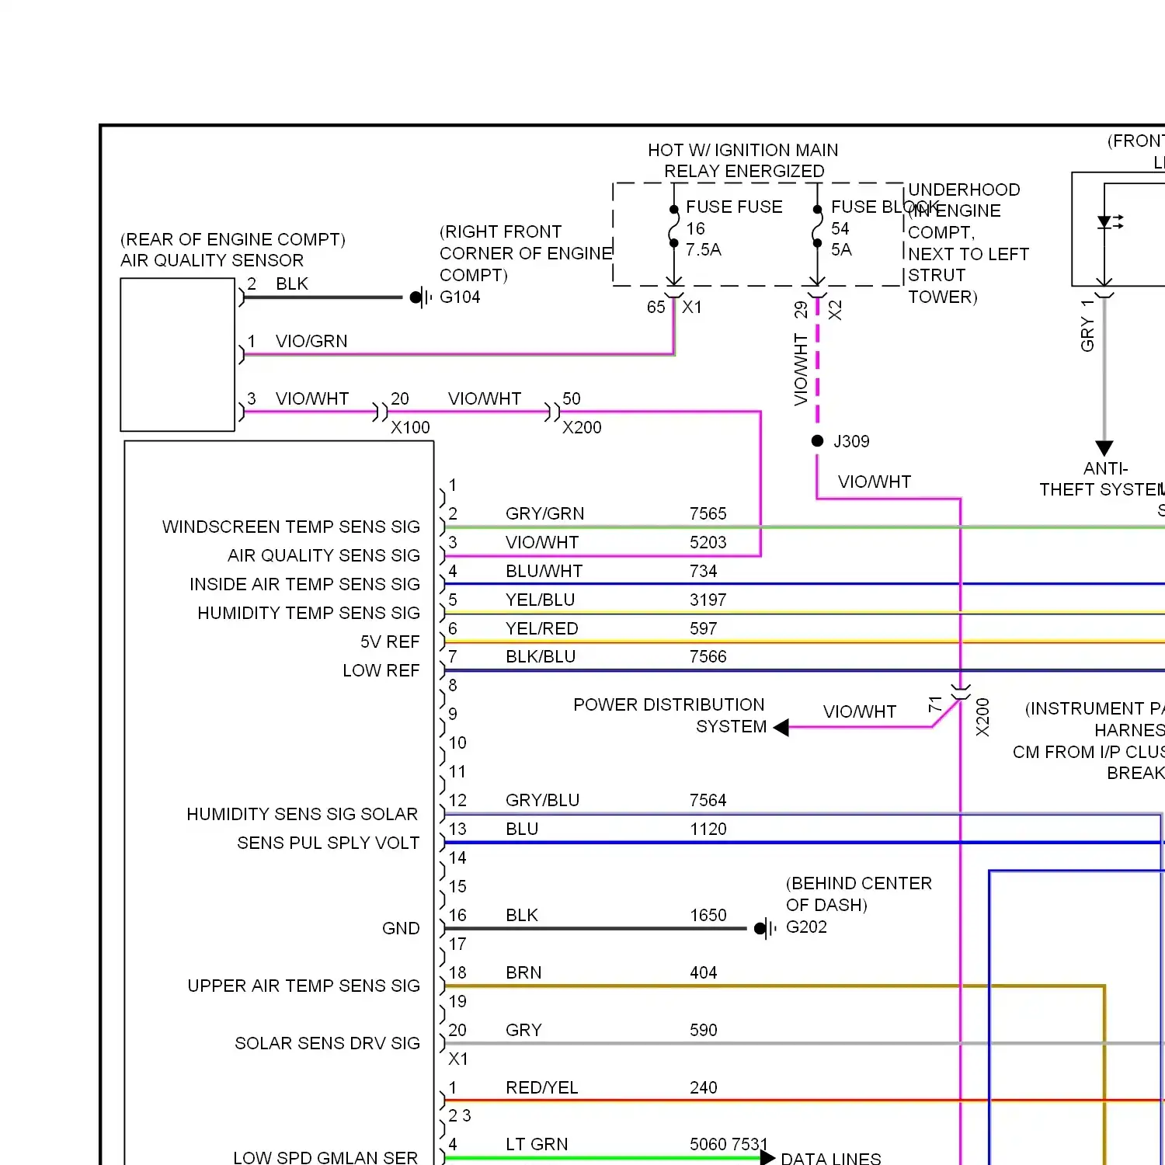1165x1165 pixels.
Task: Click circuit number 734
Action: [x=703, y=571]
